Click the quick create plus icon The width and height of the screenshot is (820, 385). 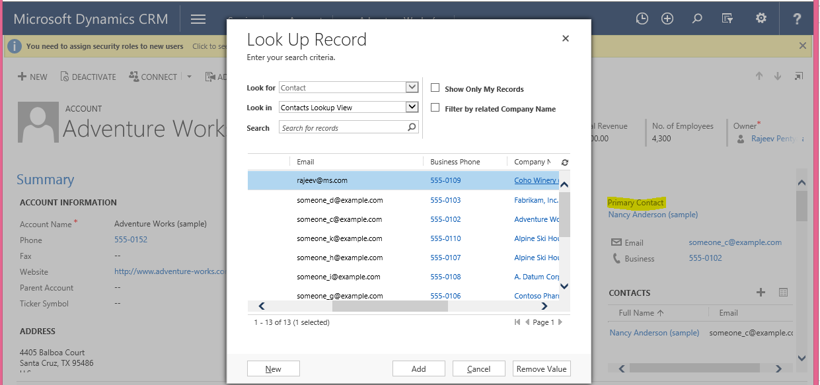click(667, 18)
